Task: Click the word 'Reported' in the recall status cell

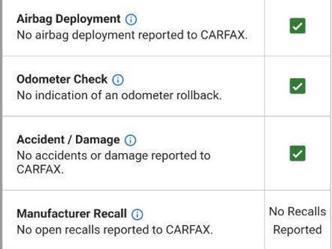Action: pos(297,229)
